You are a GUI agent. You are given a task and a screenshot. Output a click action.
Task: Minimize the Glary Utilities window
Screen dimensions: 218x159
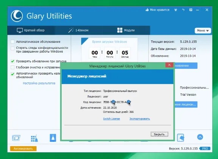coord(198,10)
